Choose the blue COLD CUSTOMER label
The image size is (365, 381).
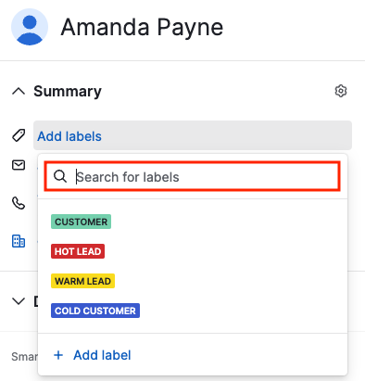coord(95,311)
